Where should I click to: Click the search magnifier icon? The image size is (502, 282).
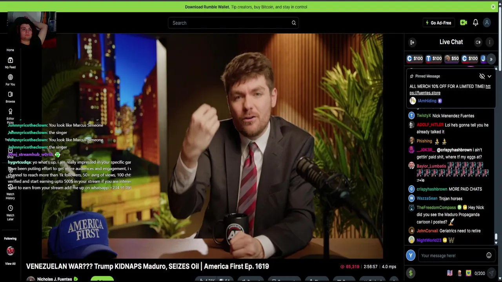pos(294,23)
